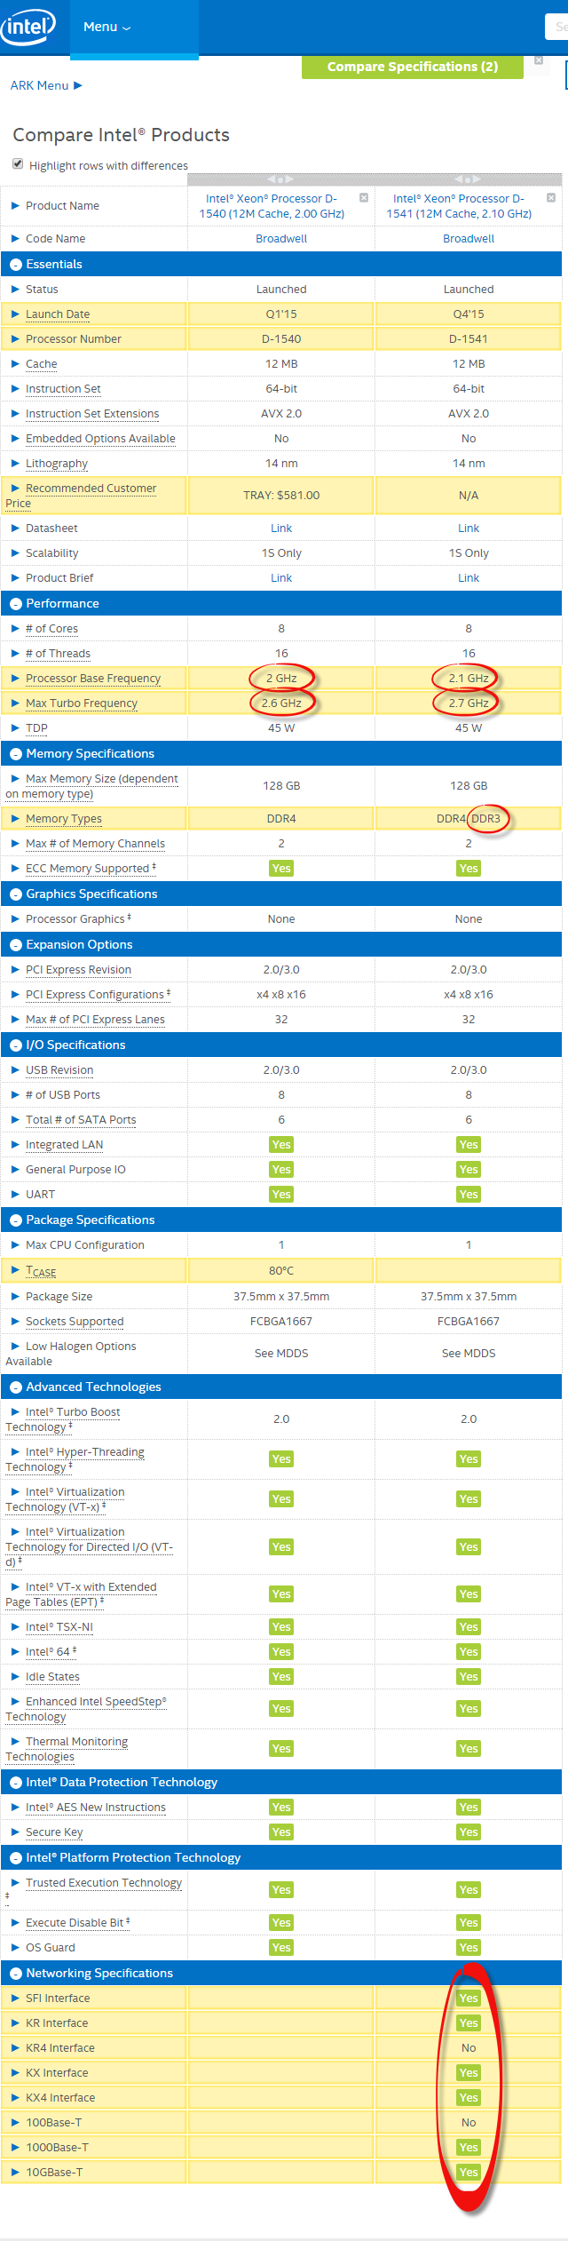Click arrow icon beside Processor Number
The height and width of the screenshot is (2241, 568).
[15, 339]
